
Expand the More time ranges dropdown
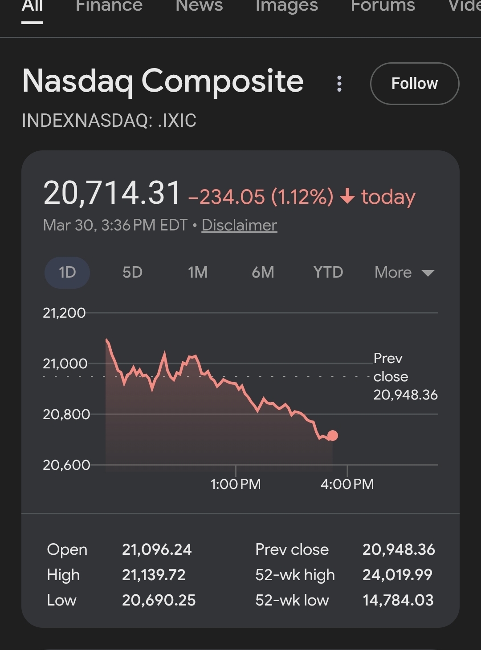393,272
